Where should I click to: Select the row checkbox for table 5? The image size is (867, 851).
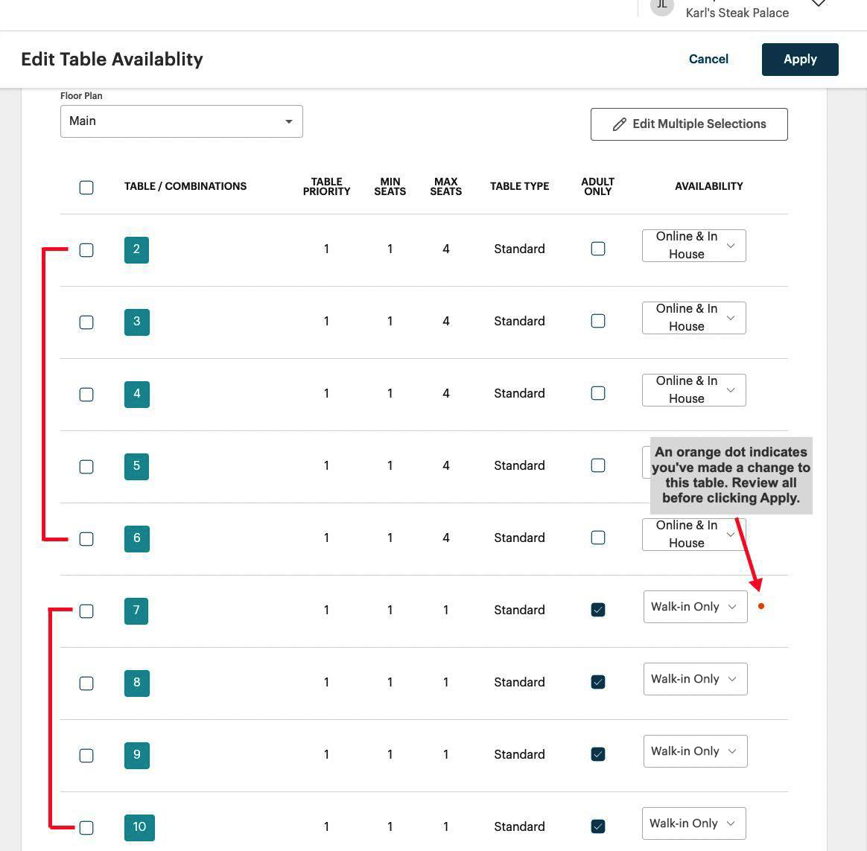click(x=86, y=466)
